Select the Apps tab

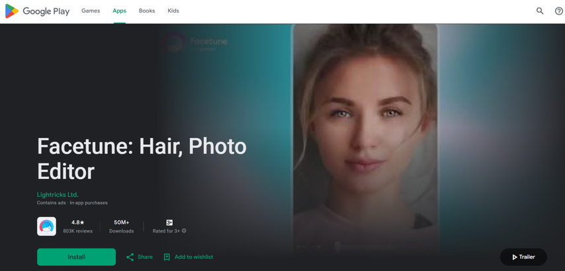(x=119, y=11)
